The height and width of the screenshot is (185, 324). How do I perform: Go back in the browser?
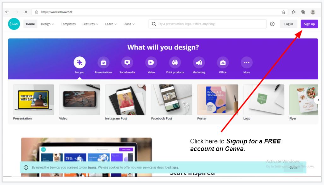(x=7, y=12)
